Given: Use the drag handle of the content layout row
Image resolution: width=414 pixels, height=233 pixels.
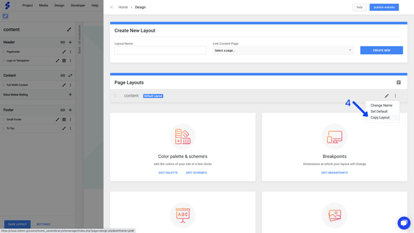Looking at the screenshot, I should 116,96.
